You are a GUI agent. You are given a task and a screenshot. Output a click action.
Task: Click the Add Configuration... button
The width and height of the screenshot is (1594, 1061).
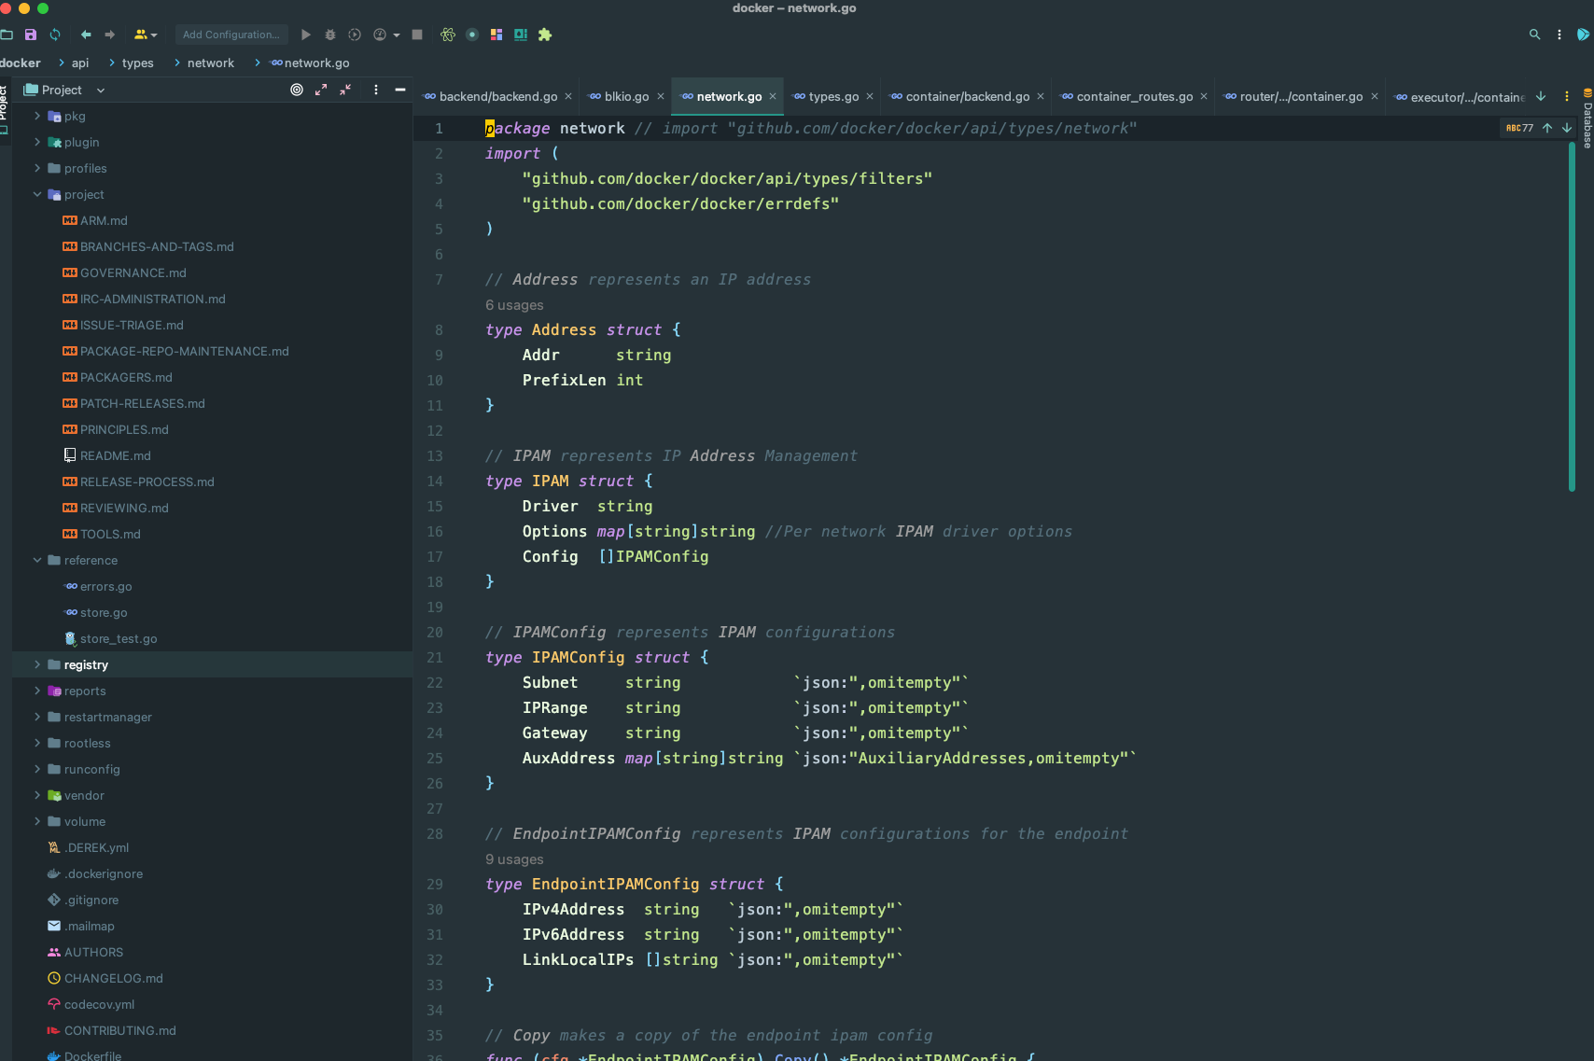(x=231, y=35)
